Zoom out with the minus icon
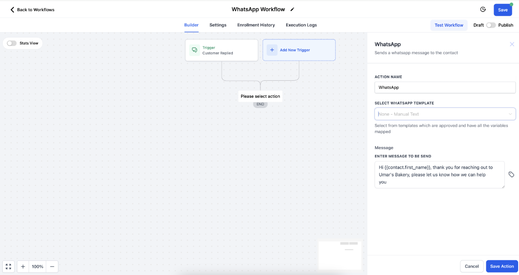 tap(52, 267)
